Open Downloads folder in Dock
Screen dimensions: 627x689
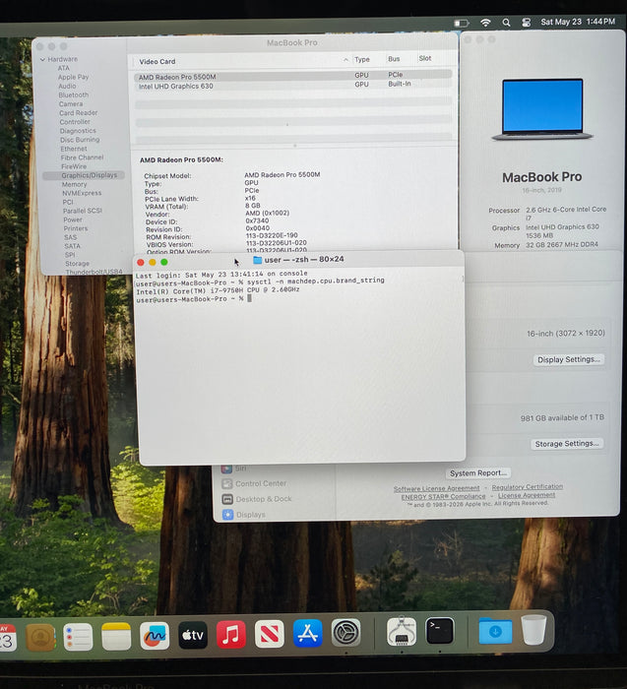click(495, 631)
